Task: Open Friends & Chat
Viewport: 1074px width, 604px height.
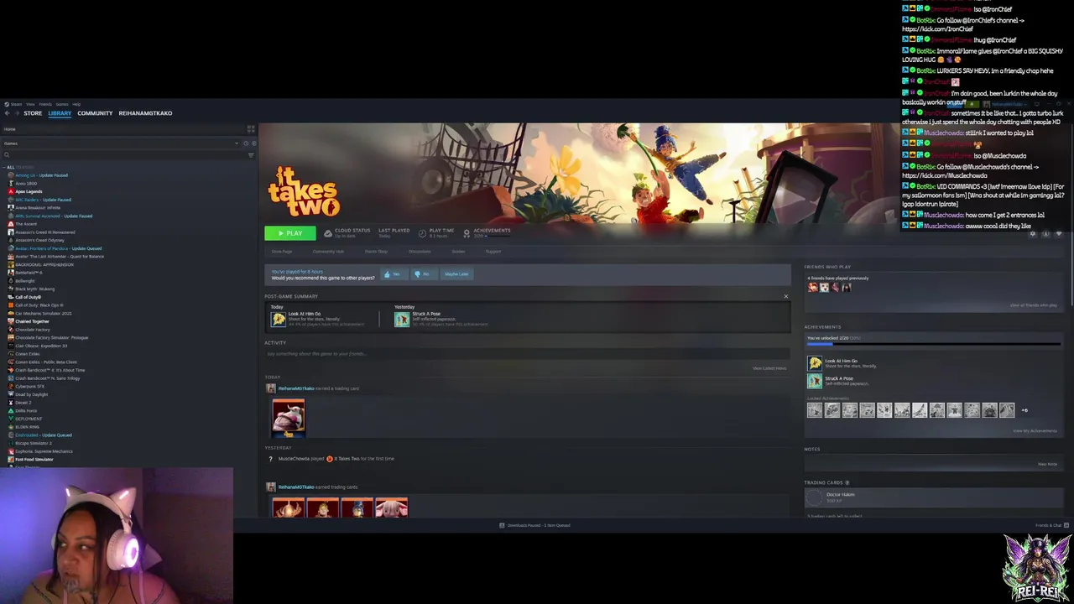Action: click(1051, 525)
